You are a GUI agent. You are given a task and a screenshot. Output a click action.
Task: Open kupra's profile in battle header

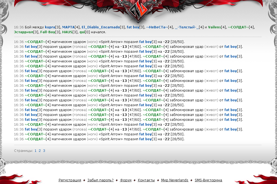pos(50,27)
